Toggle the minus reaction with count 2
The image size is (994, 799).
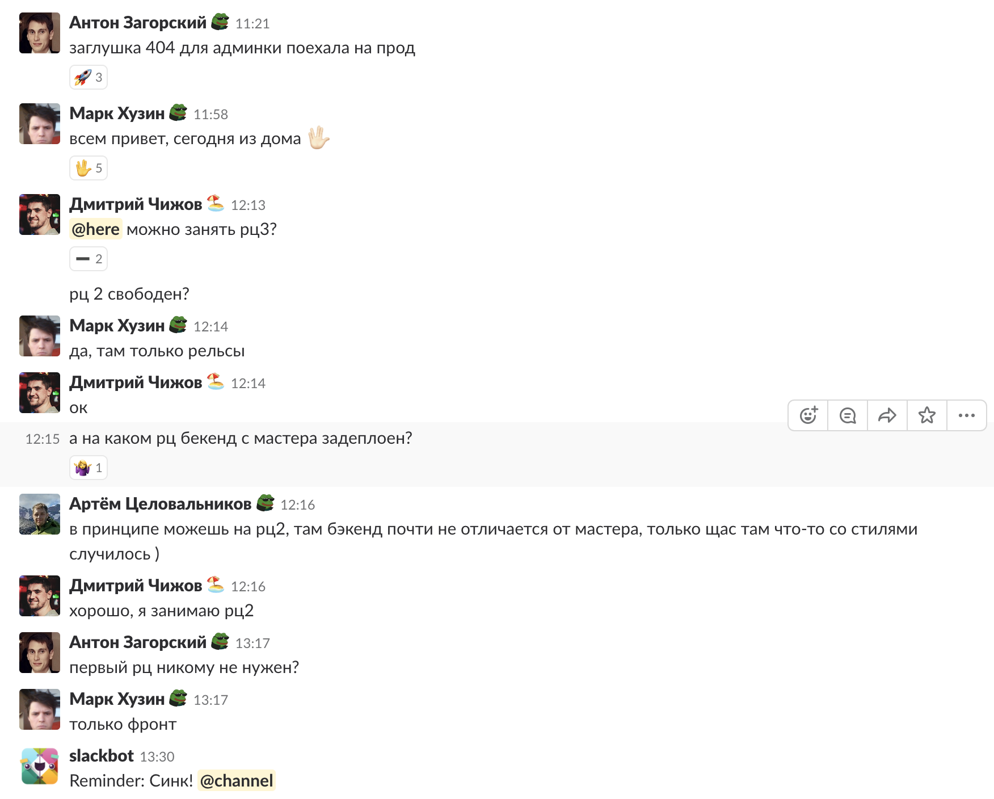89,259
